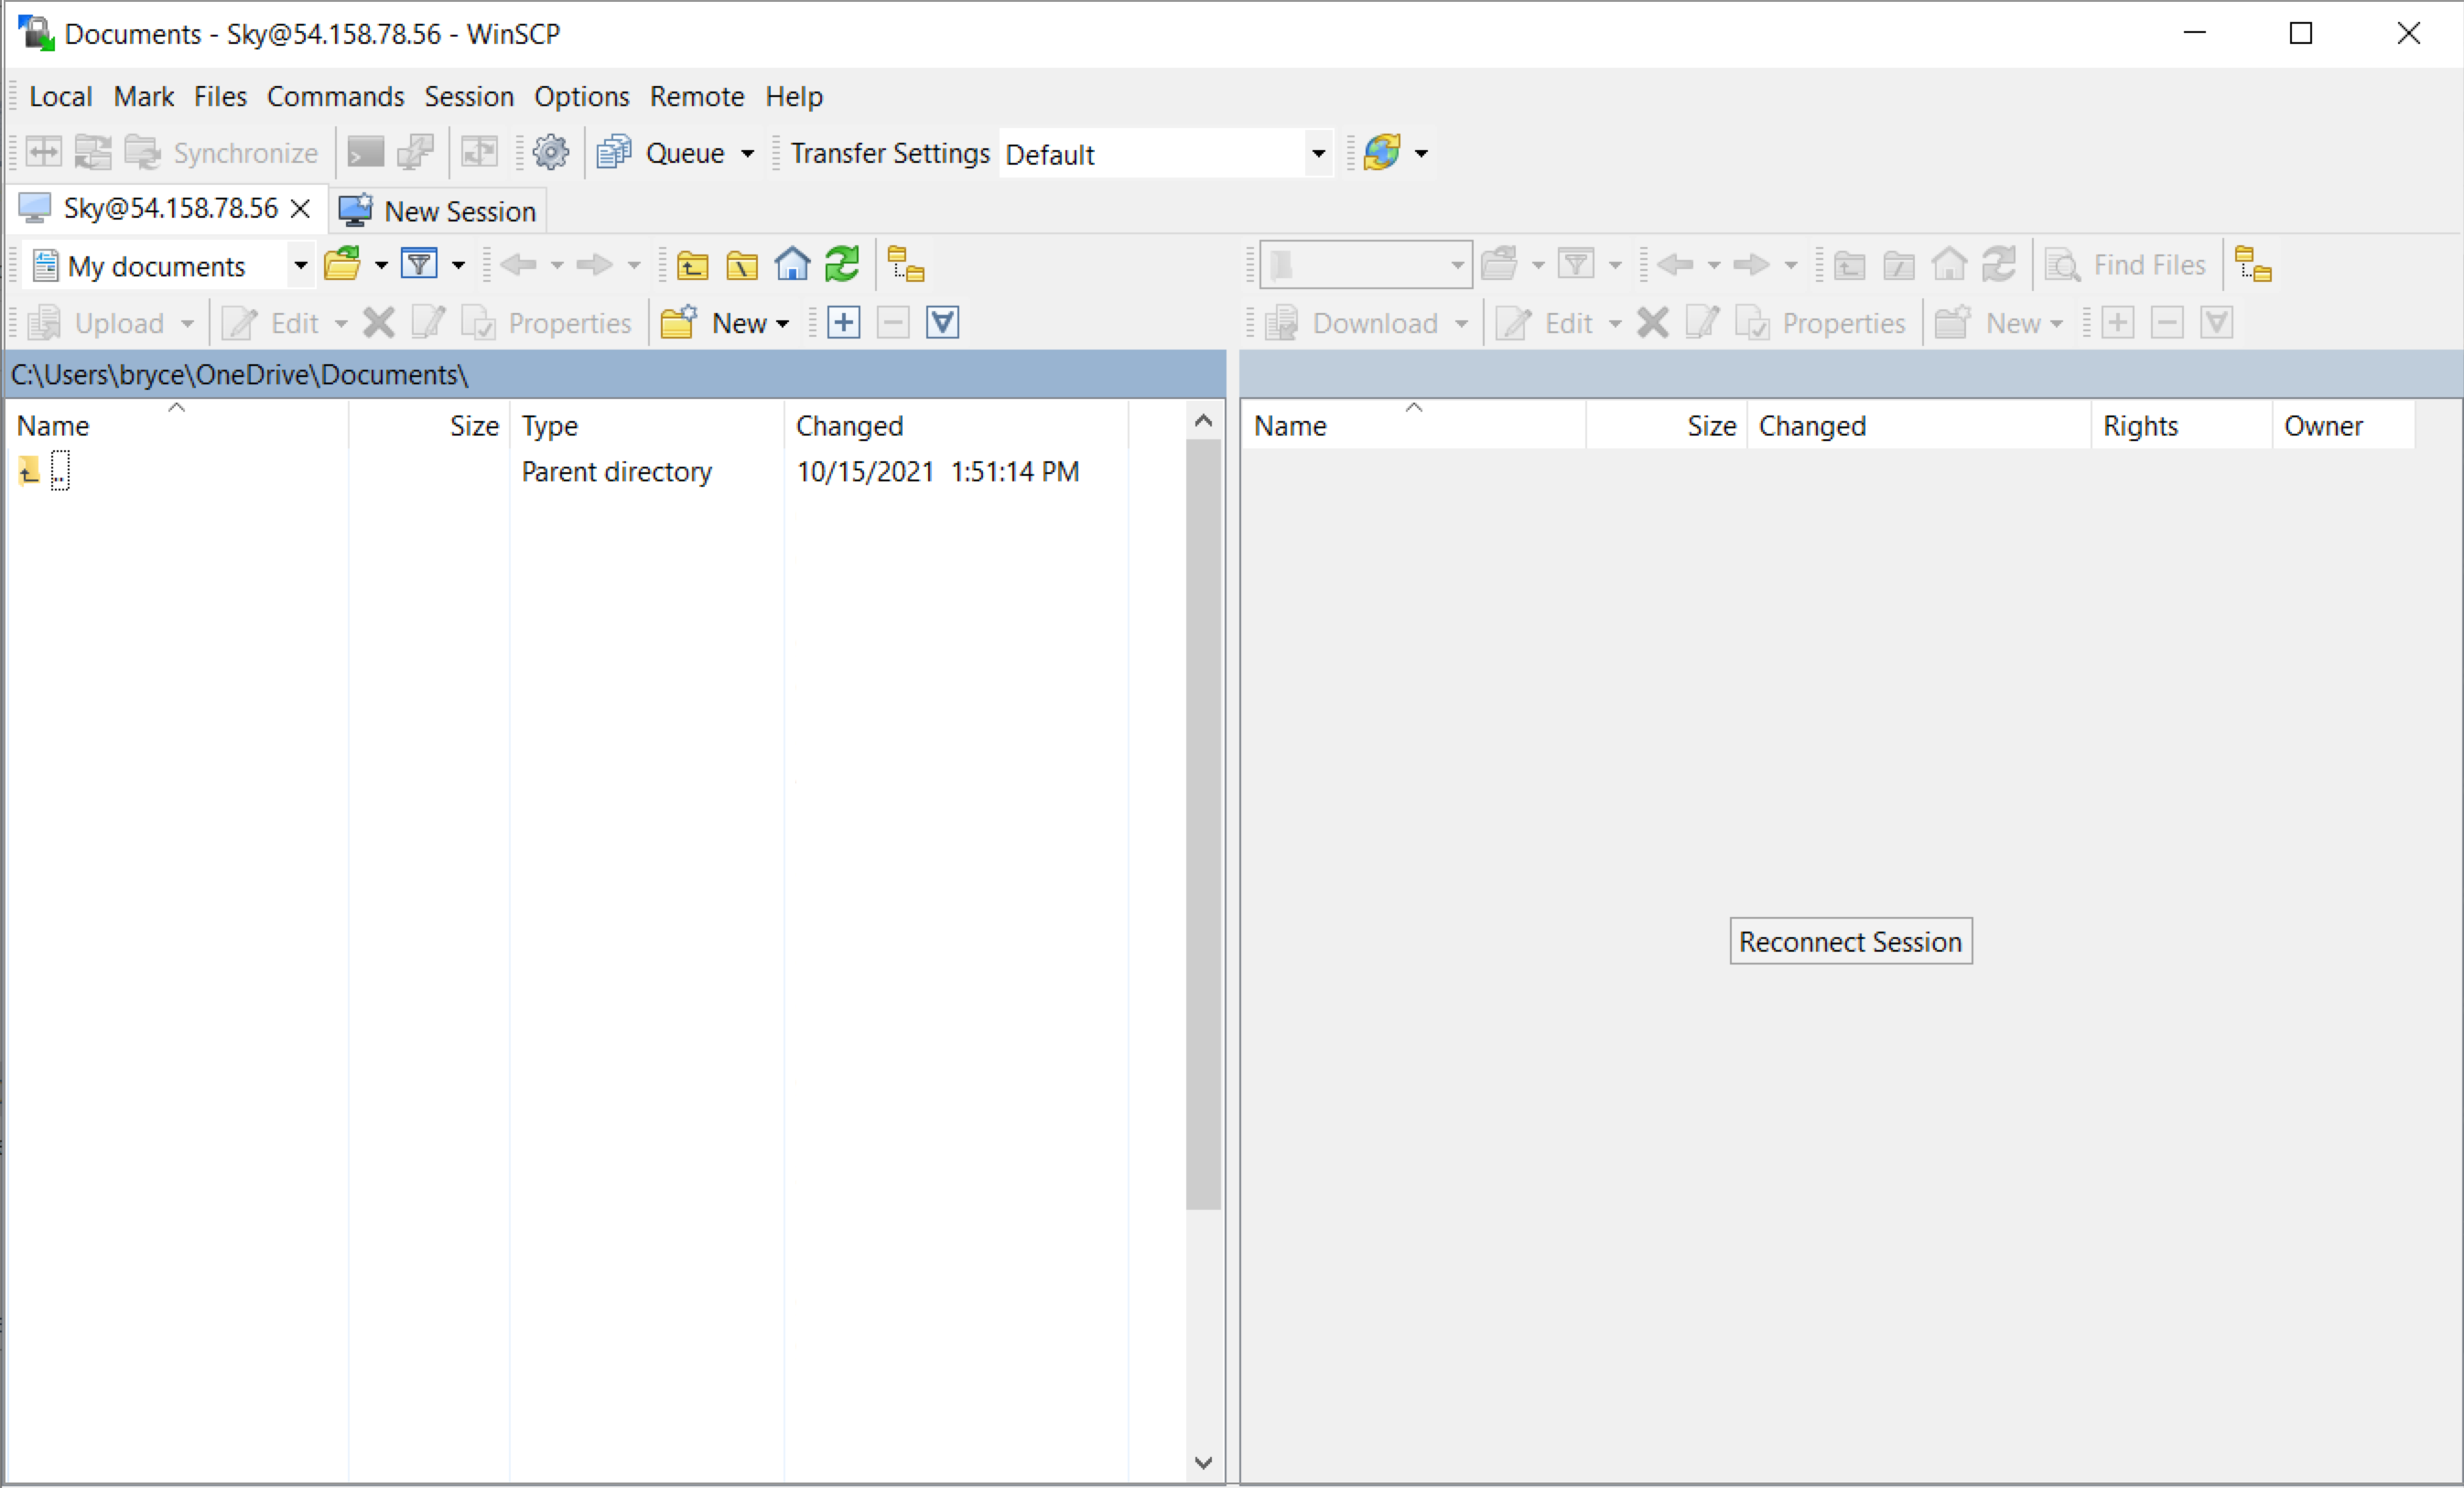Open the Remote menu
2464x1488 pixels.
(x=696, y=96)
